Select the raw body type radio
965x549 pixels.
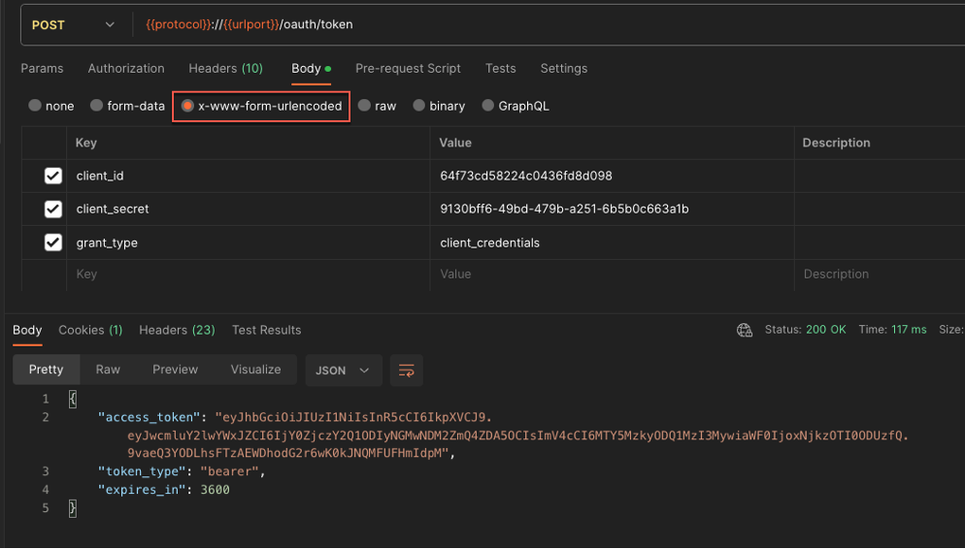point(364,105)
